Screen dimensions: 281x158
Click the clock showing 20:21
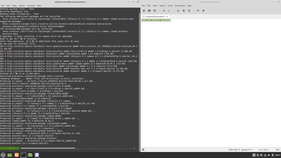pos(278,155)
